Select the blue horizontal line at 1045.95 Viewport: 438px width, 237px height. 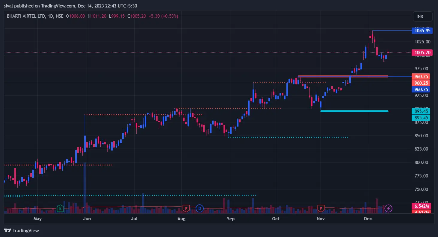point(392,31)
